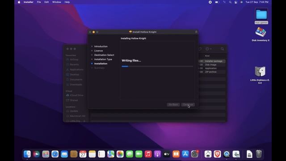Select Desktop in Finder sidebar
286x161 pixels.
[x=75, y=75]
